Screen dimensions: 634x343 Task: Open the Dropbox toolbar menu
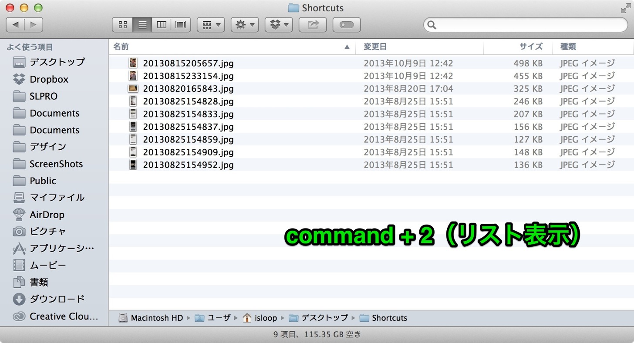point(279,25)
